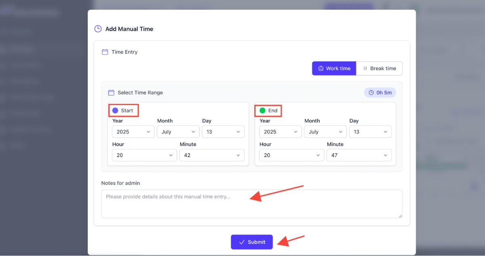Click the 0h 5m duration badge
Viewport: 485px width, 256px height.
click(380, 92)
